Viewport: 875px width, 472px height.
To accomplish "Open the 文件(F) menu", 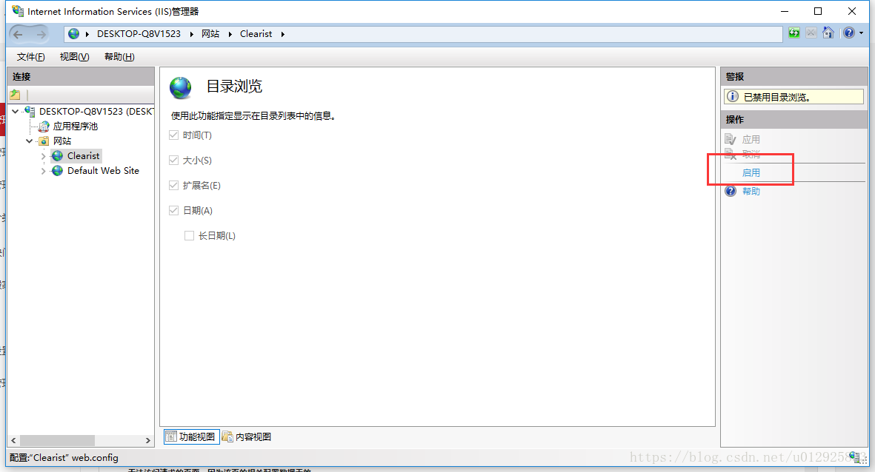I will click(x=30, y=56).
